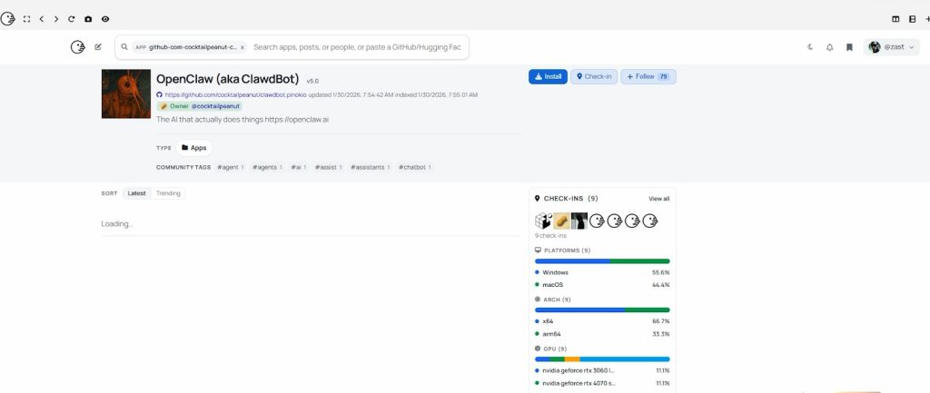Screen dimensions: 930x393
Task: Toggle dark mode with the moon icon
Action: [809, 47]
